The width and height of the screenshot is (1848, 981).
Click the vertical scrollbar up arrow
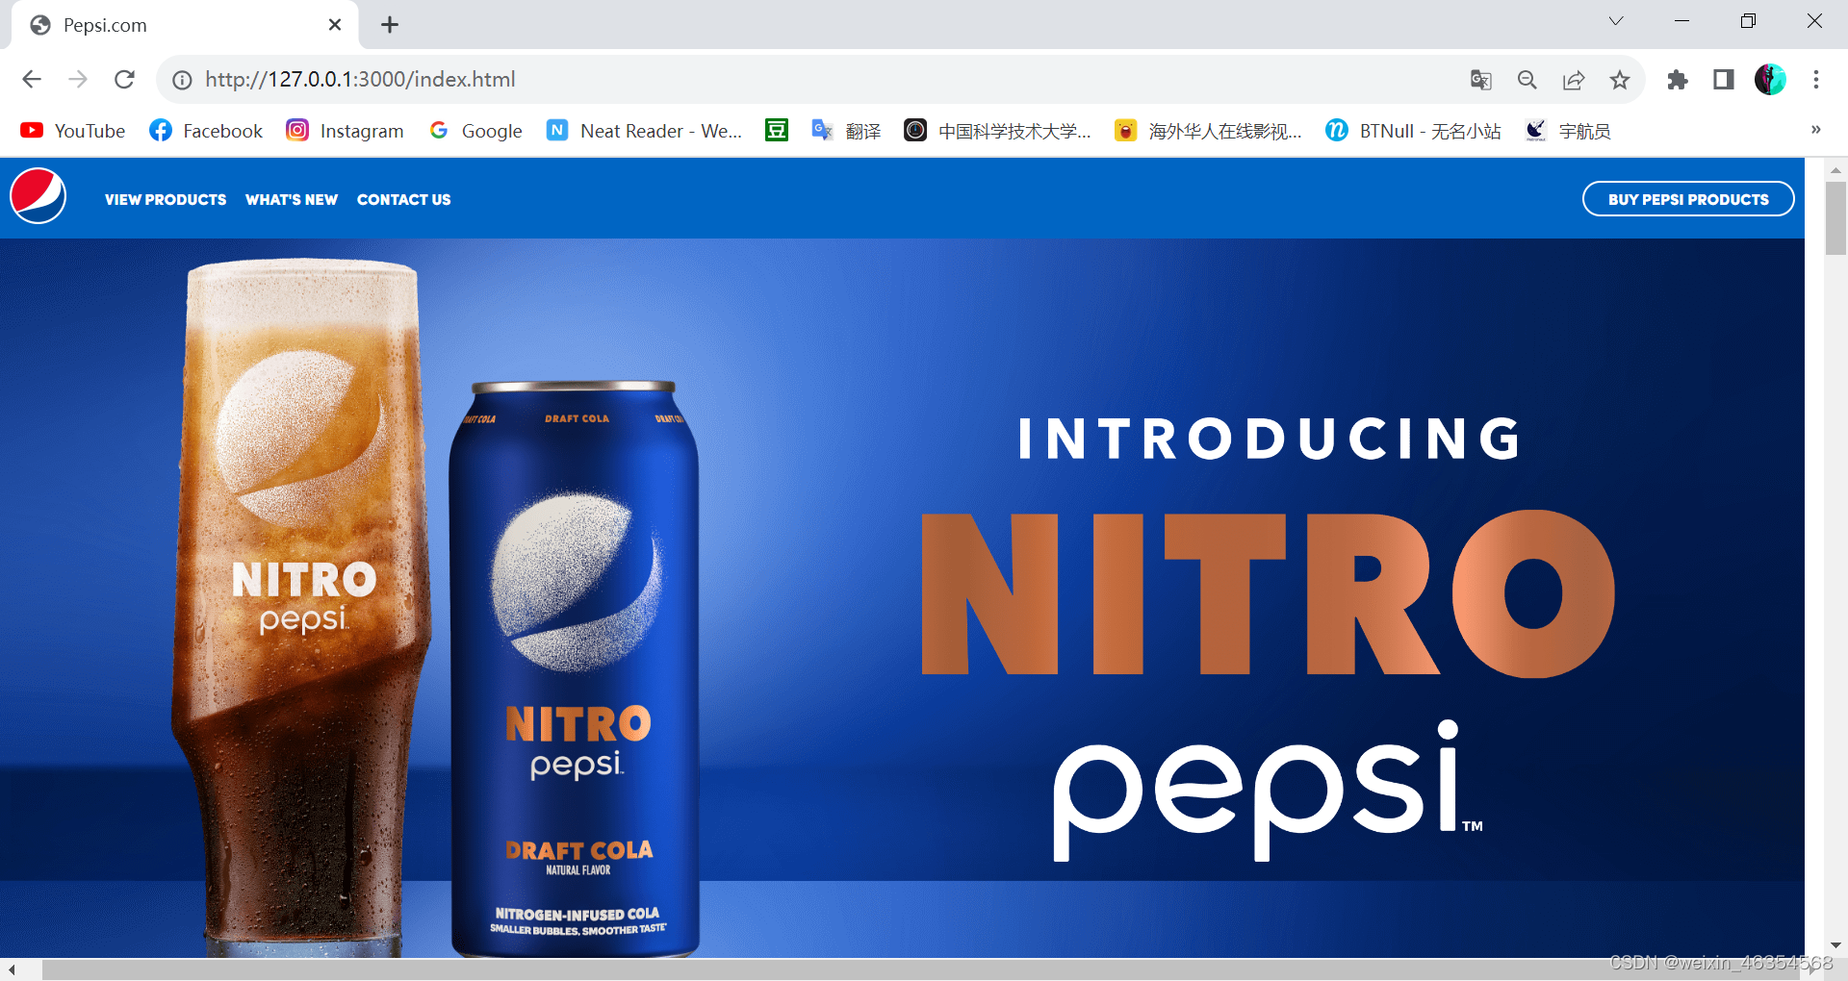(x=1835, y=169)
